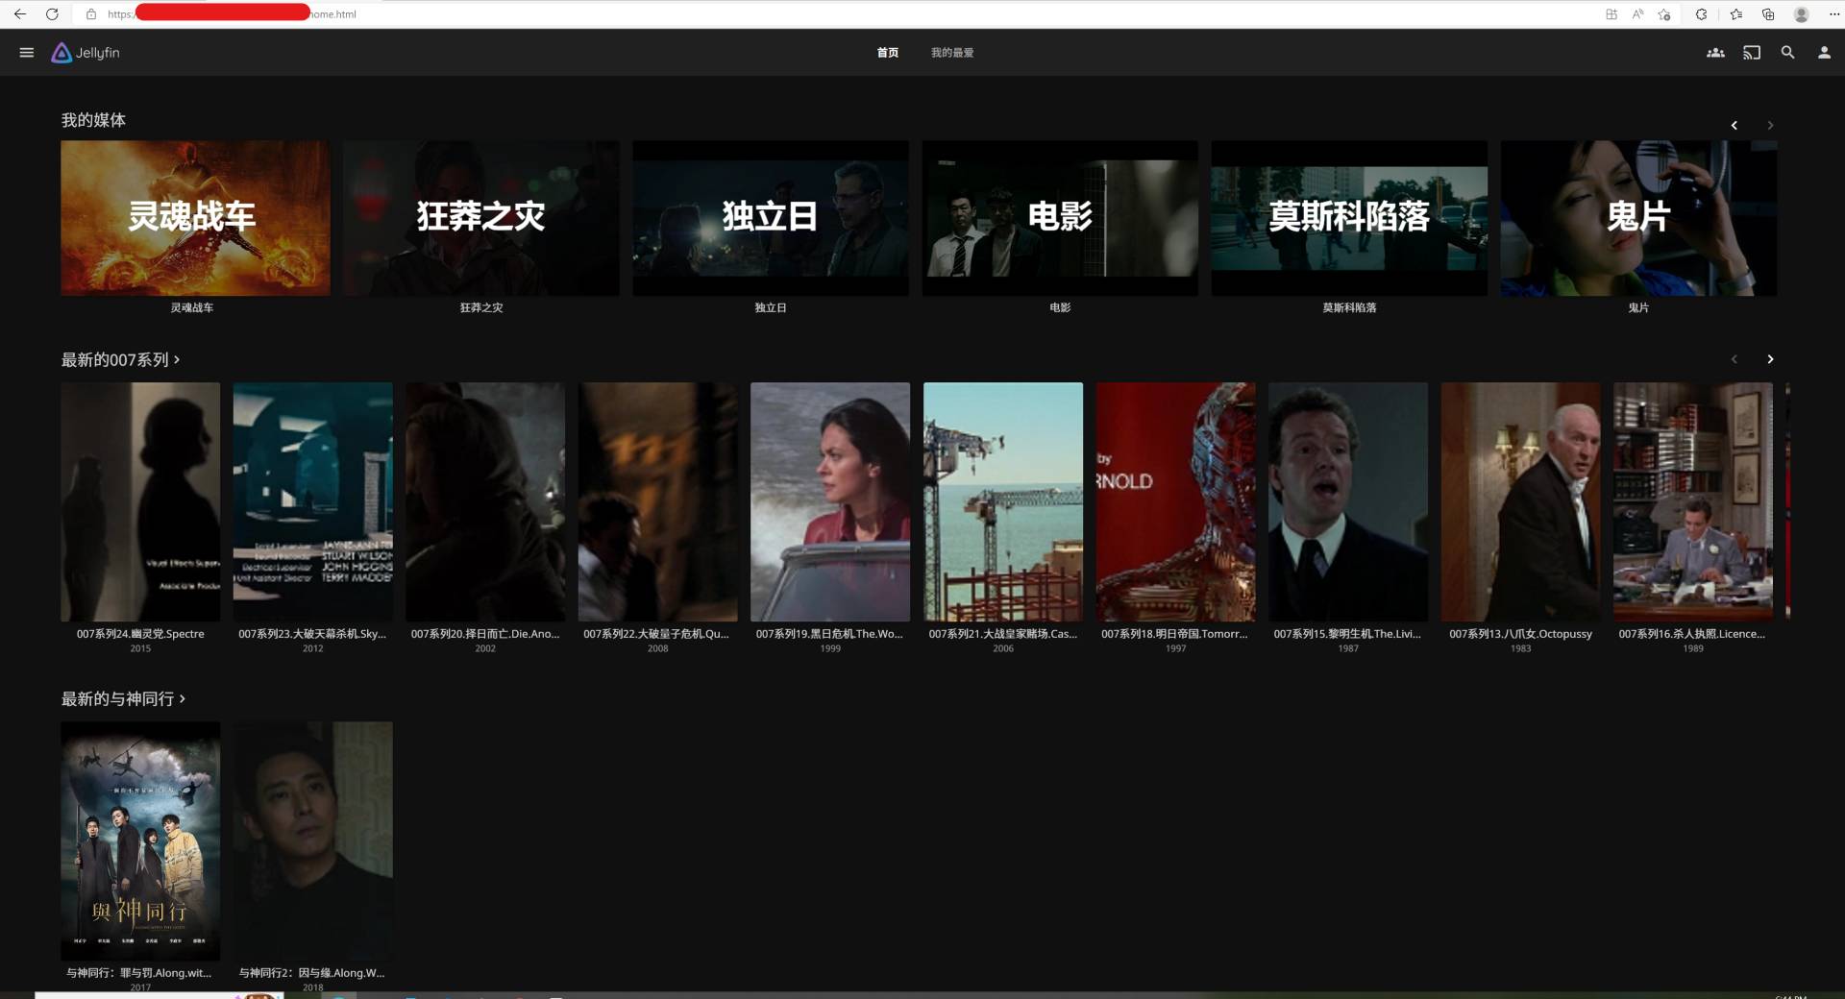The width and height of the screenshot is (1845, 999).
Task: Open the user profile icon
Action: 1824,53
